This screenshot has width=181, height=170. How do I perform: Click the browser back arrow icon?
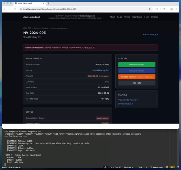click(x=5, y=9)
